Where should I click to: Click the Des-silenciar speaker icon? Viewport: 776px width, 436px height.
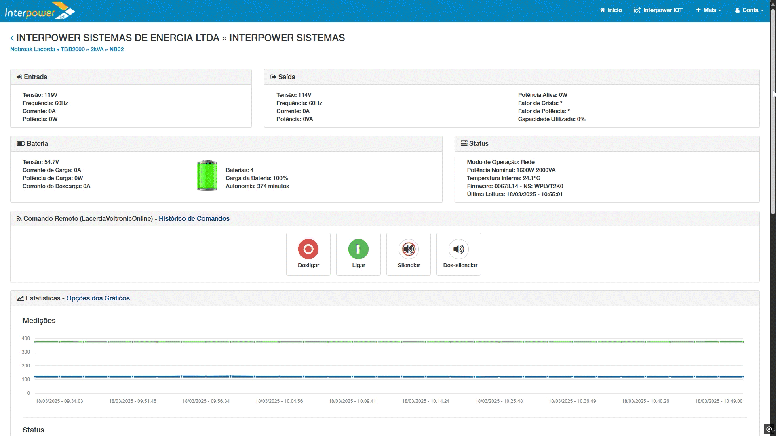pos(459,249)
